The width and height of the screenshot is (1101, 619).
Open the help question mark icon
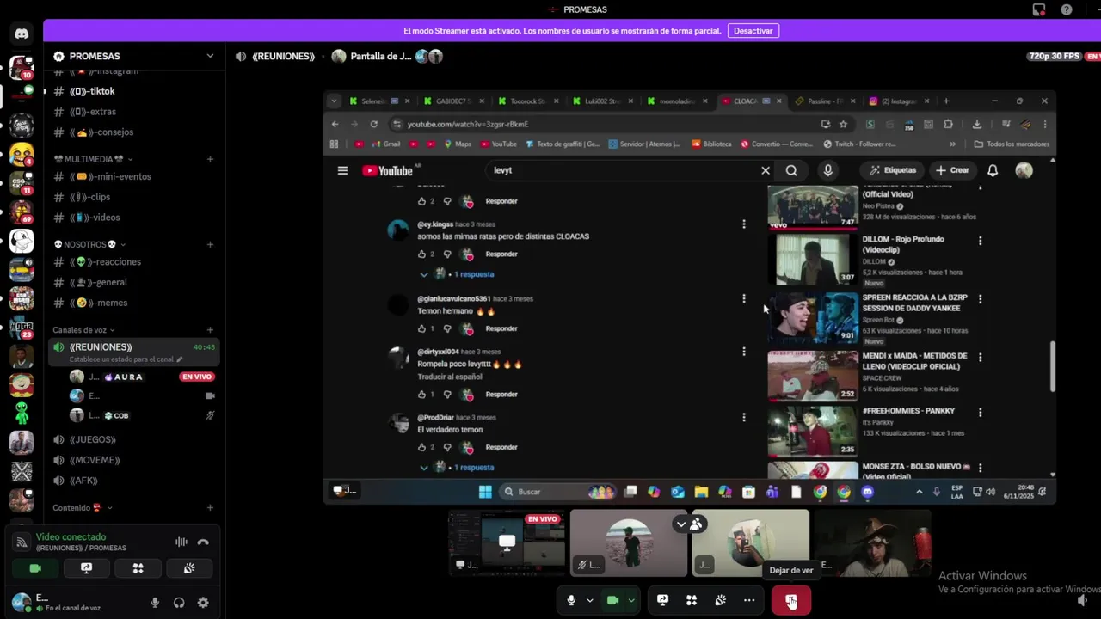click(x=1067, y=9)
